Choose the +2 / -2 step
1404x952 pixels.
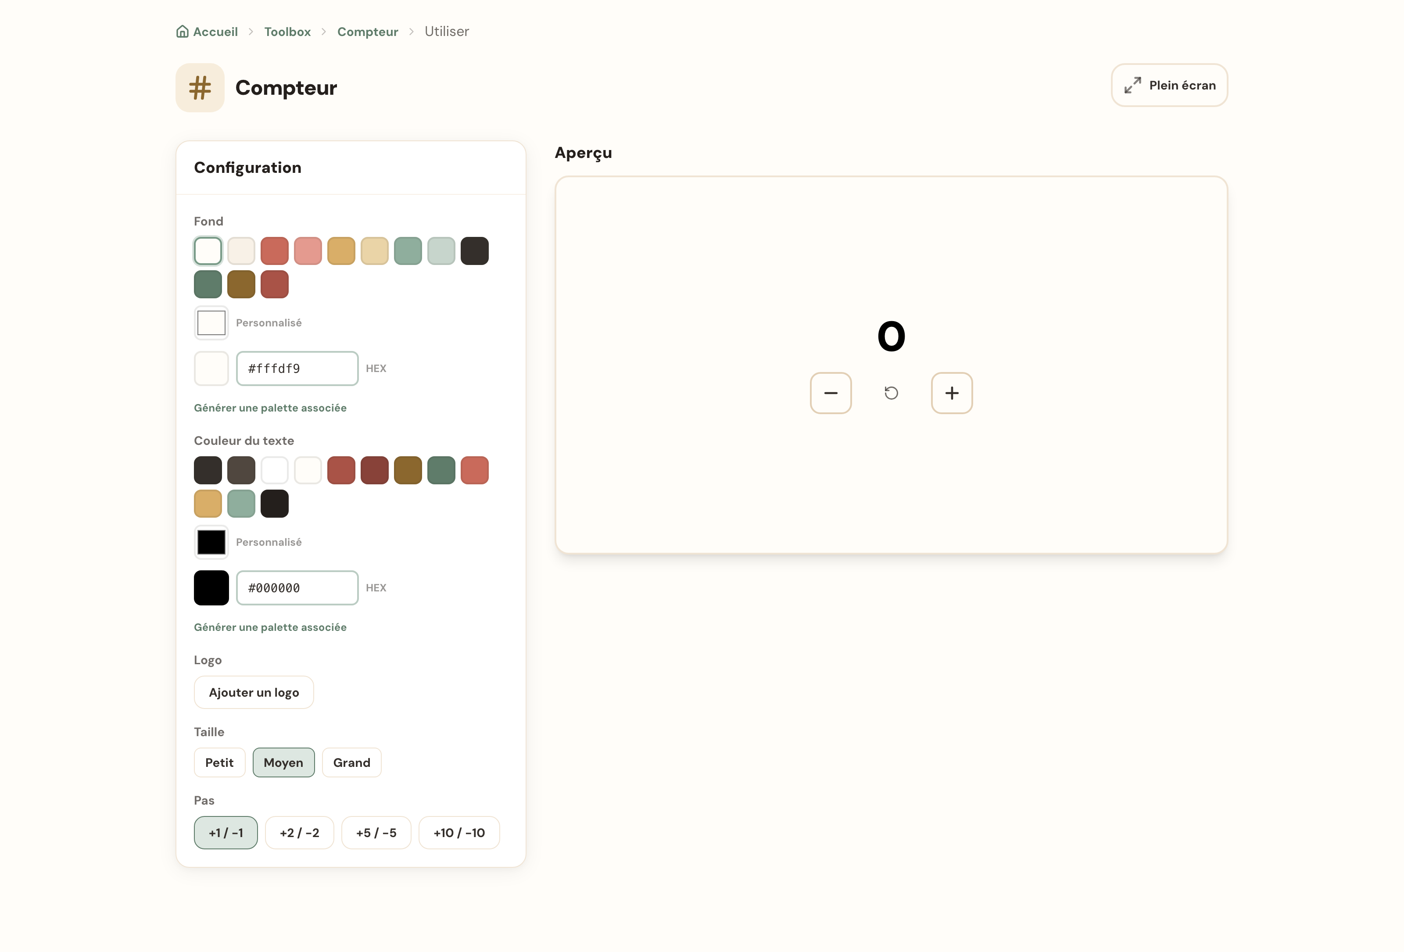pyautogui.click(x=300, y=832)
